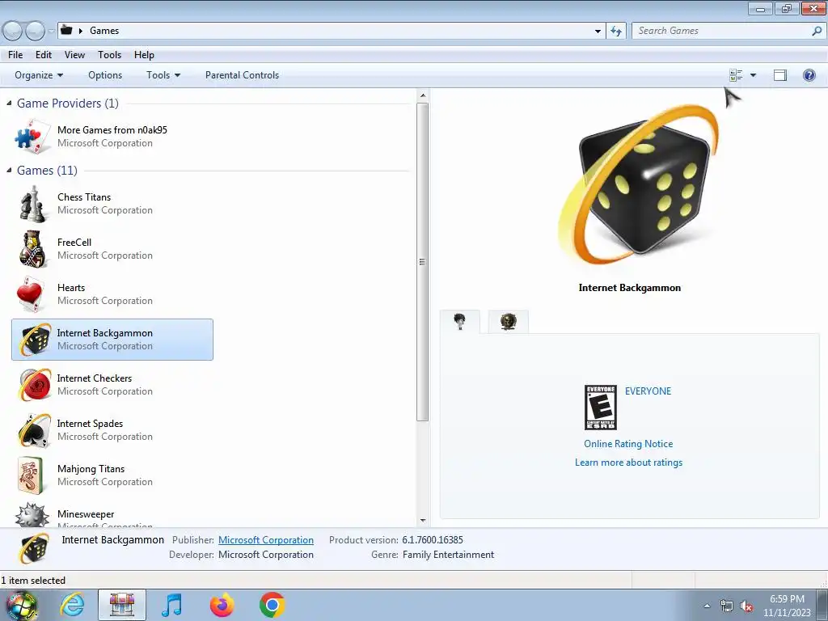Image resolution: width=828 pixels, height=621 pixels.
Task: Open the View menu
Action: pyautogui.click(x=74, y=55)
